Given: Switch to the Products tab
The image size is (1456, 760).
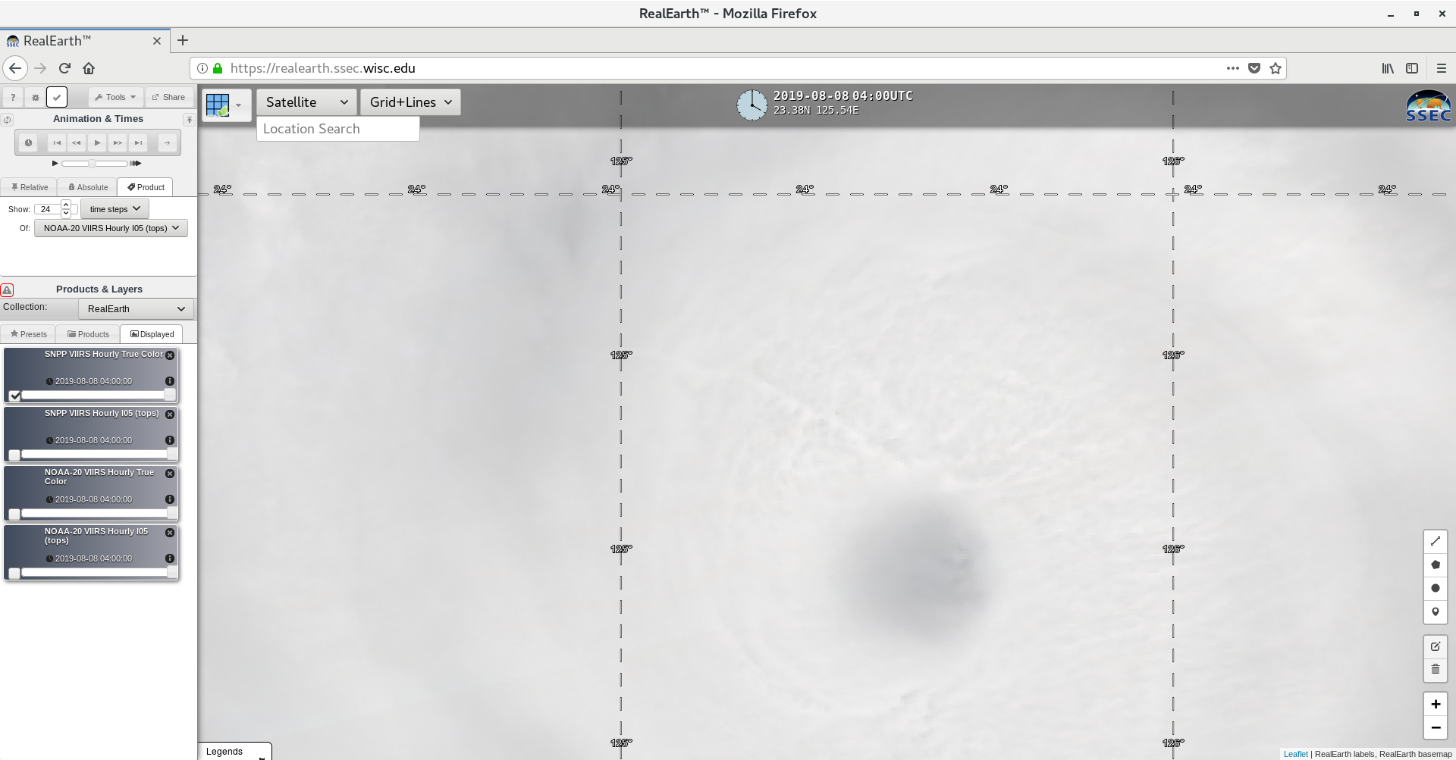Looking at the screenshot, I should pyautogui.click(x=88, y=334).
